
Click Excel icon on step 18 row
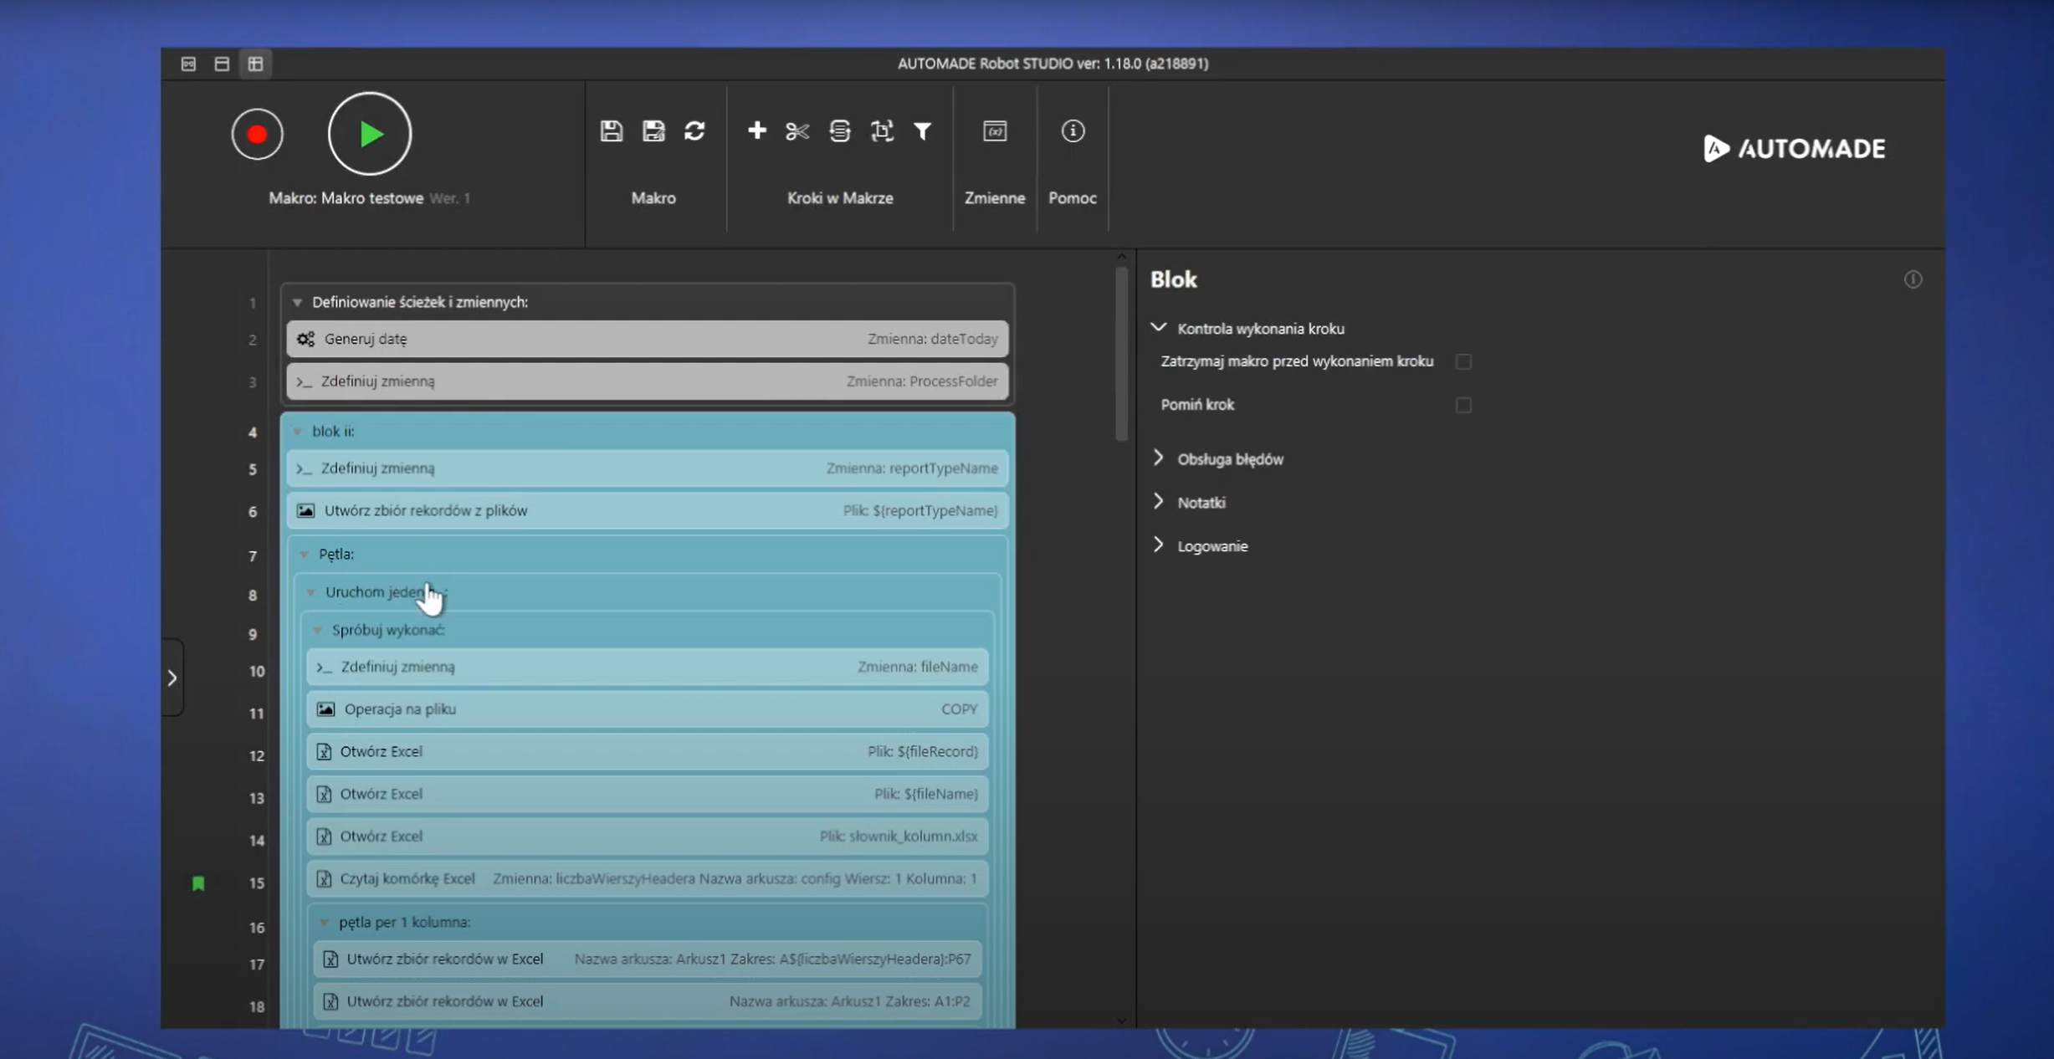tap(330, 1001)
